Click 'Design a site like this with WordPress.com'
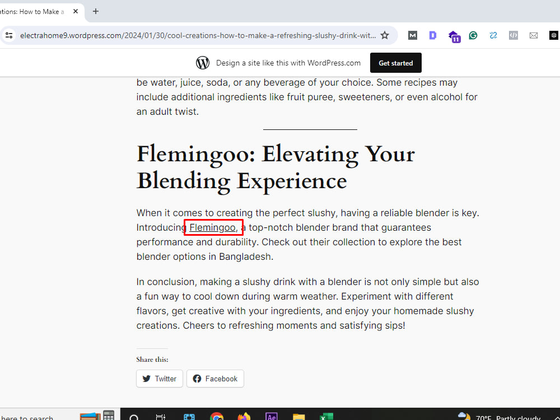Viewport: 560px width, 420px height. 288,63
